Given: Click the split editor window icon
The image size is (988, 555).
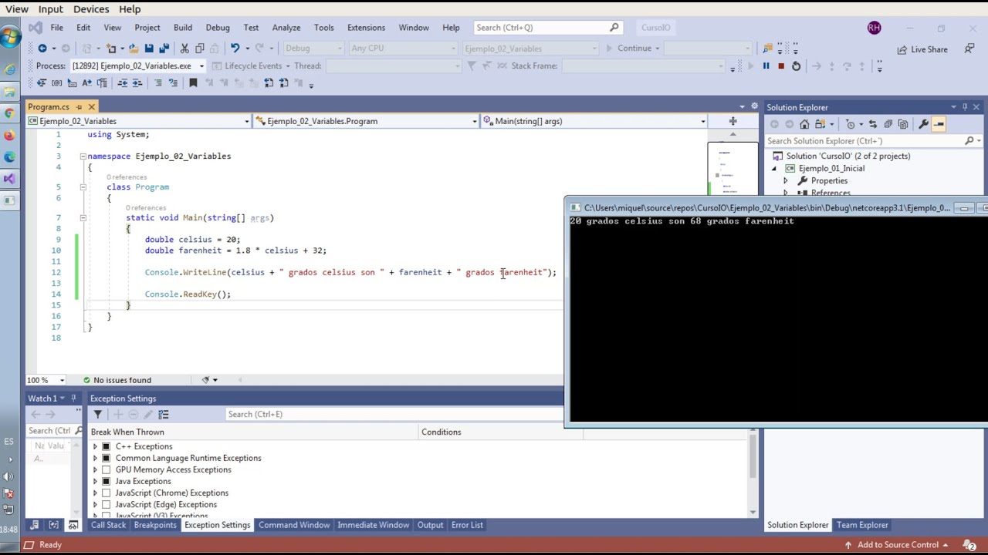Looking at the screenshot, I should [x=733, y=121].
